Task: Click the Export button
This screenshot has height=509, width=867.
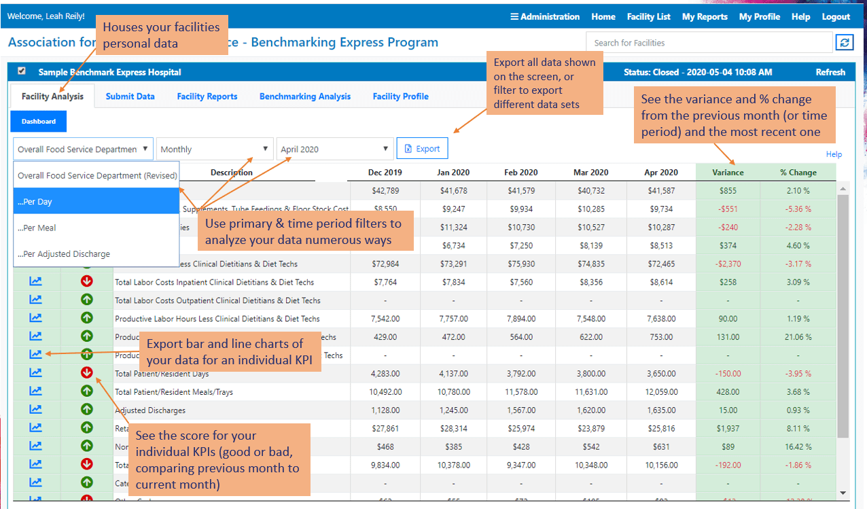Action: click(x=422, y=149)
